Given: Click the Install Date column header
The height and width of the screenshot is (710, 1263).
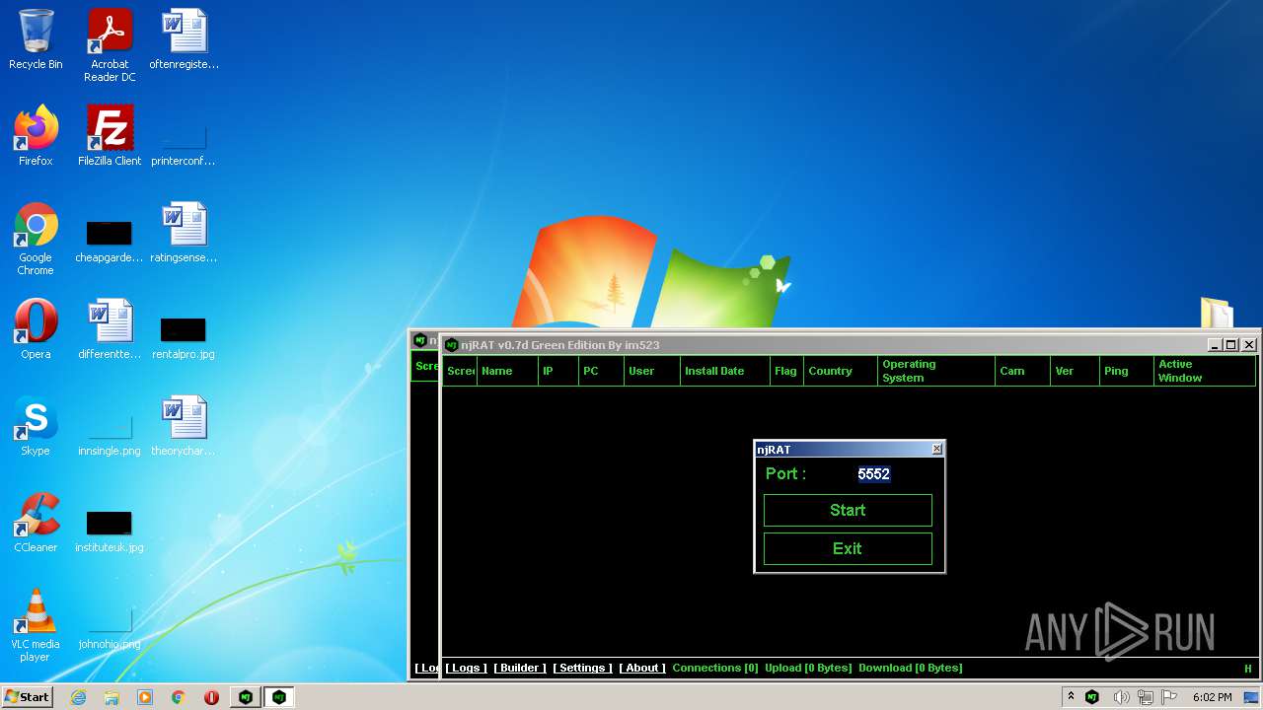Looking at the screenshot, I should [x=725, y=371].
